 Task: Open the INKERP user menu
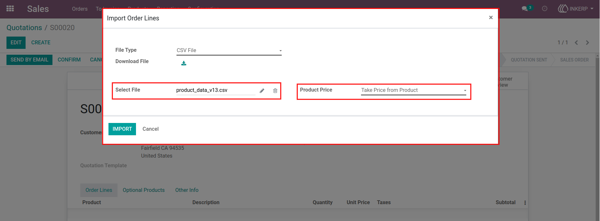576,9
